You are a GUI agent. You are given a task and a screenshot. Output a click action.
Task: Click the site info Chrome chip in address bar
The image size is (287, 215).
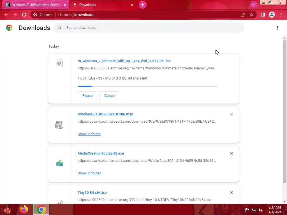[43, 15]
